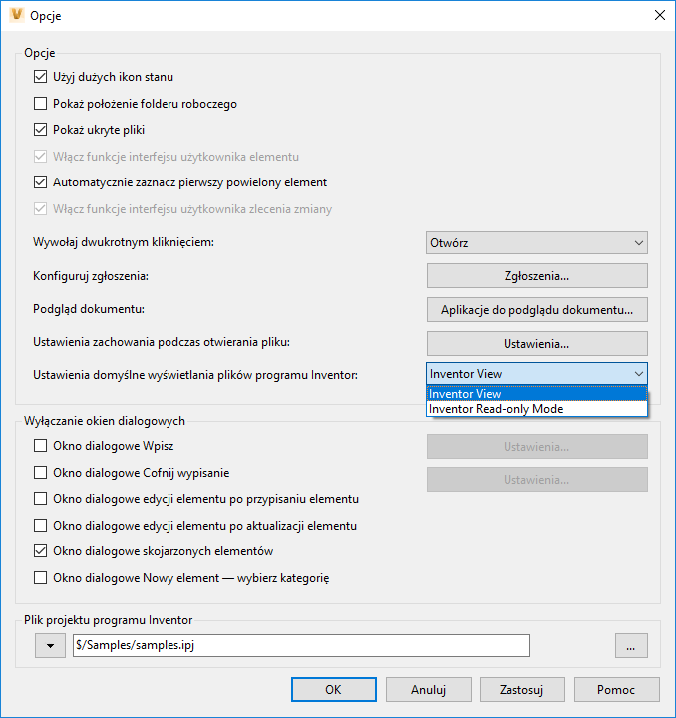
Task: Browse for project file with ... button
Action: pyautogui.click(x=631, y=645)
